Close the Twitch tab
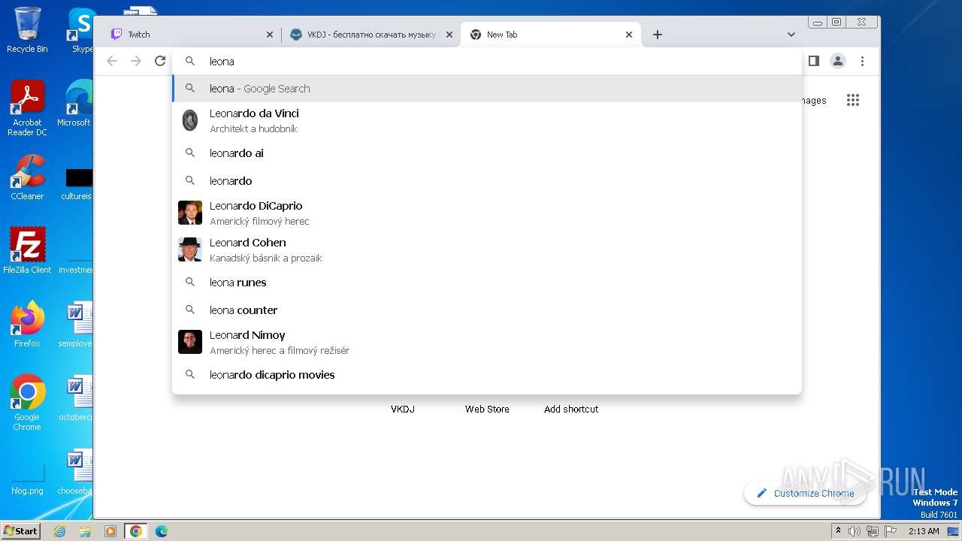Viewport: 962px width, 541px height. [x=270, y=35]
